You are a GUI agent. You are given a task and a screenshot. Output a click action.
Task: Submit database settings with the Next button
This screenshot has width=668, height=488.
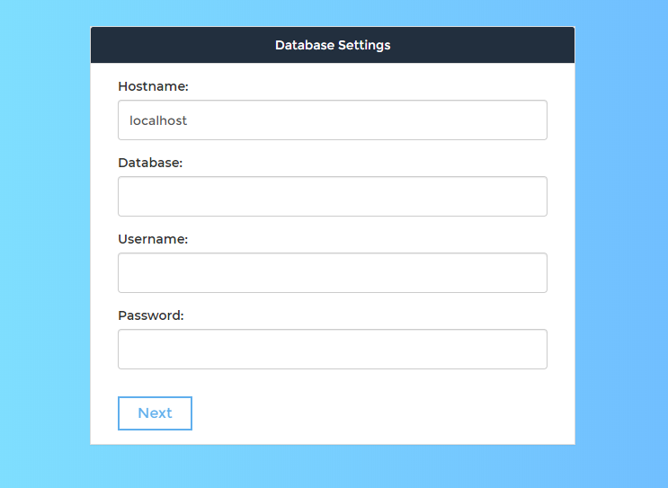pos(155,413)
